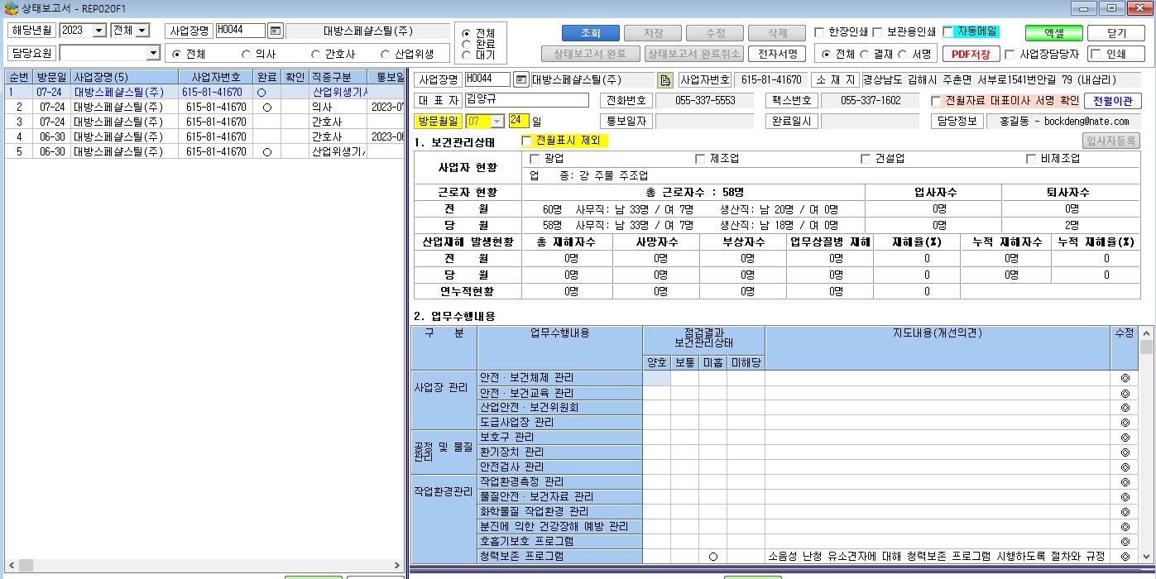This screenshot has height=579, width=1156.
Task: Click the search icon next to H0044 in detail panel
Action: [520, 80]
